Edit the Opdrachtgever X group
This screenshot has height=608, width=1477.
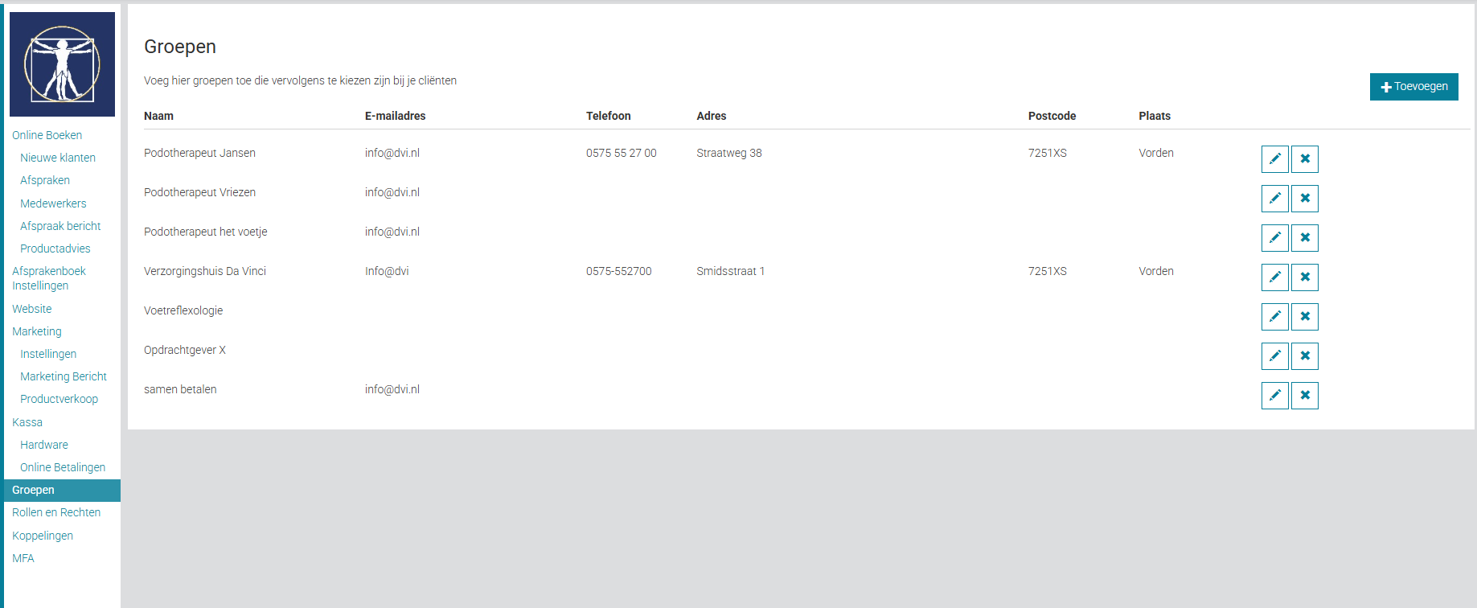(1274, 356)
